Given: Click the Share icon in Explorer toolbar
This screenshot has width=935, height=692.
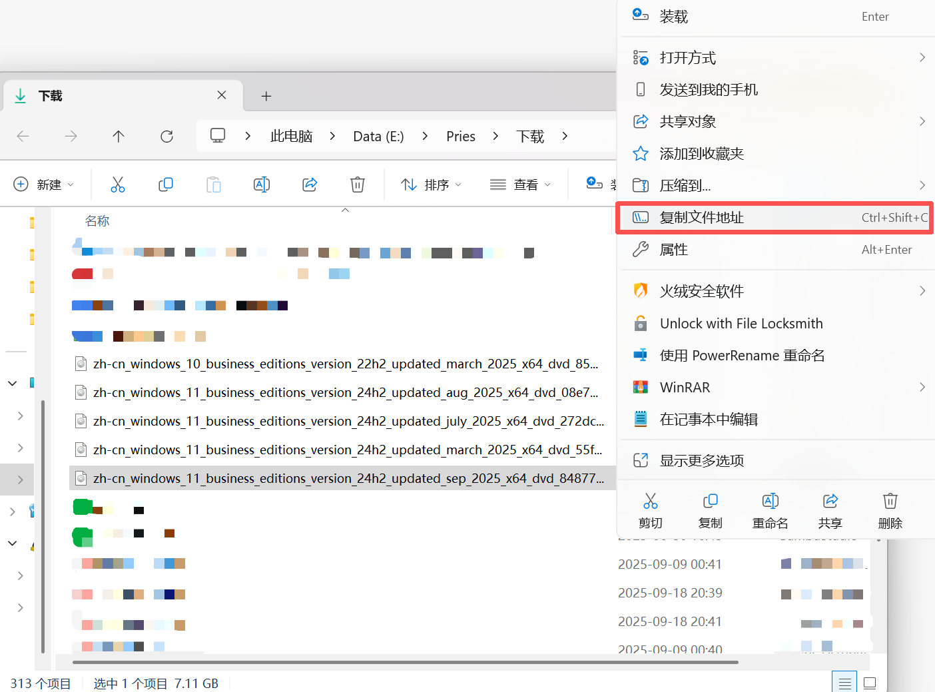Looking at the screenshot, I should pos(310,184).
